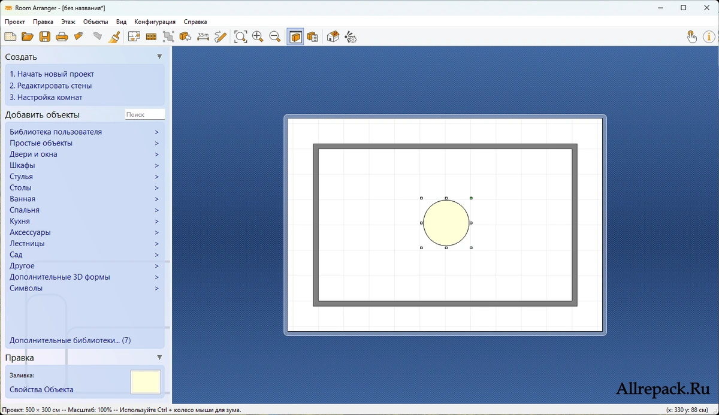719x415 pixels.
Task: Click the 3D settings gear icon
Action: point(351,37)
